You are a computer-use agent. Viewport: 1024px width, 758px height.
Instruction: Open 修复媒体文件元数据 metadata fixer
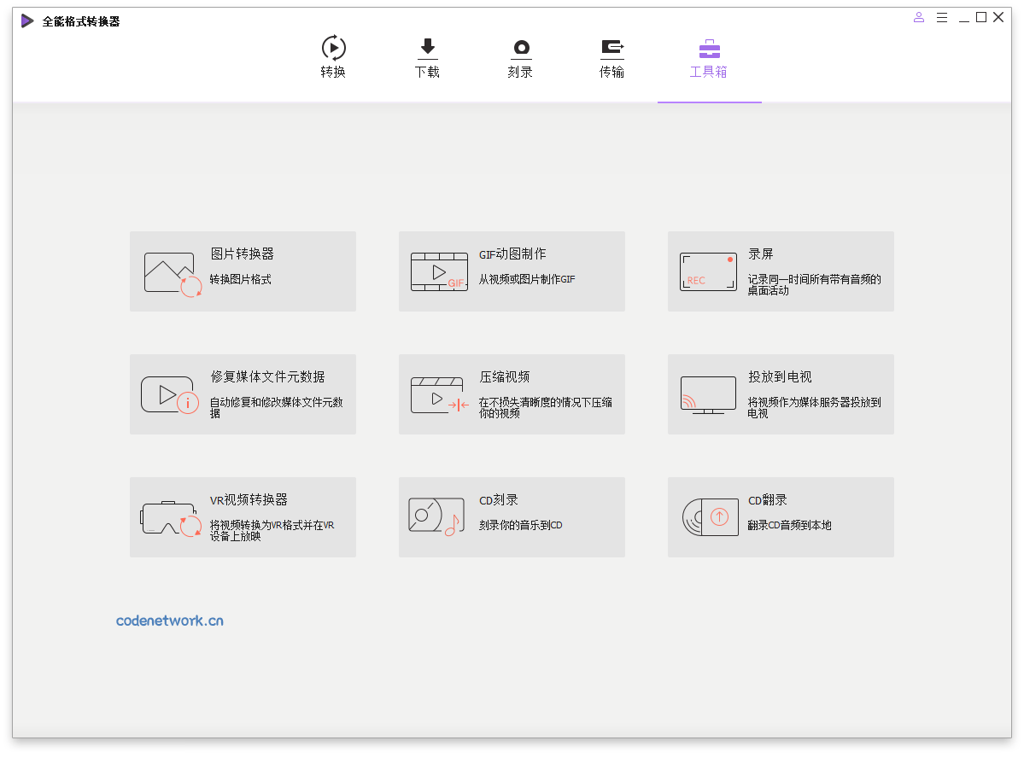(243, 394)
